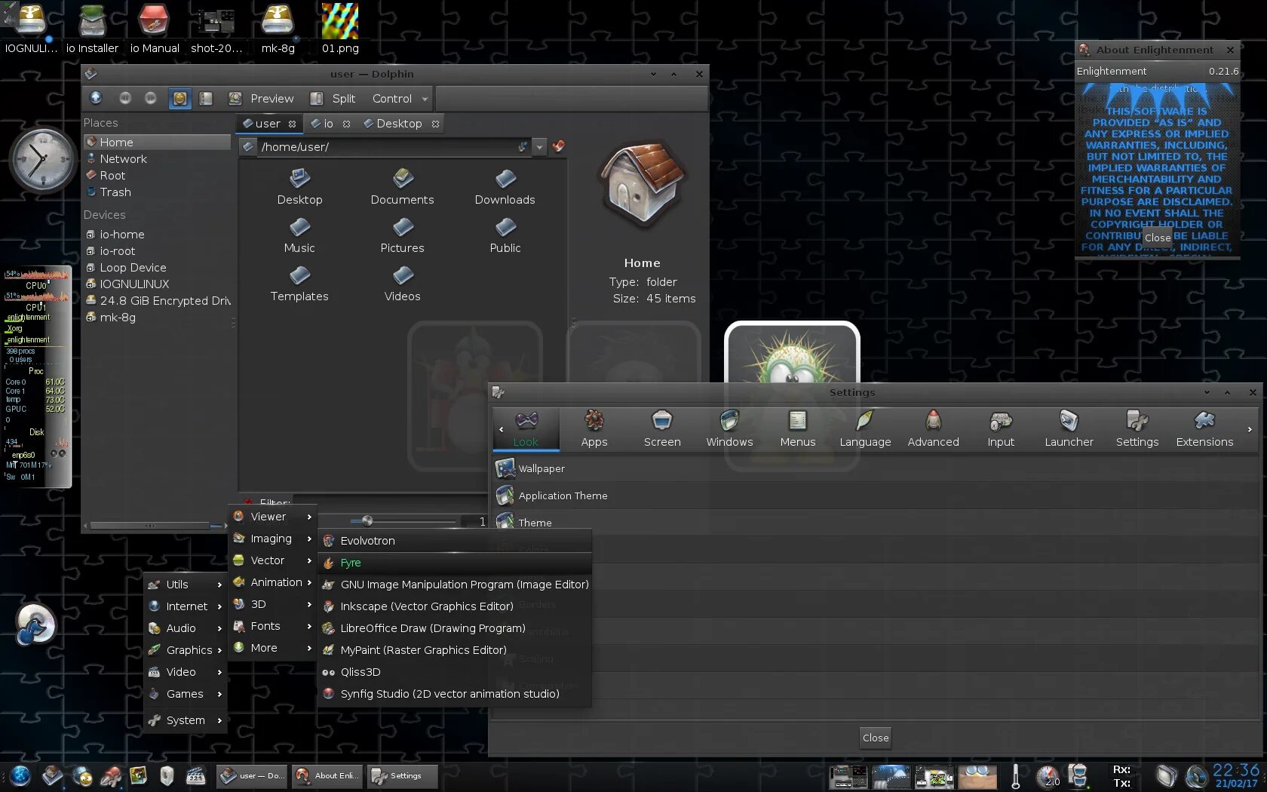Launch GNU Image Manipulation Program
The image size is (1267, 792).
455,585
